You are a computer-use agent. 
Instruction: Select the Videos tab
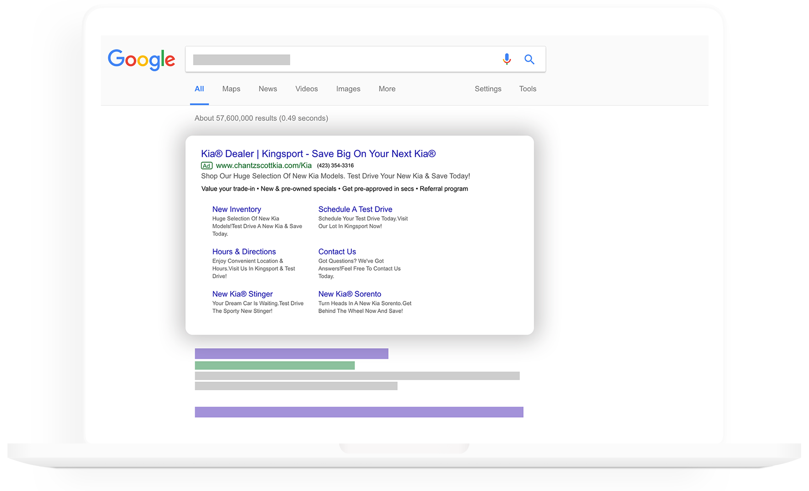(x=306, y=89)
